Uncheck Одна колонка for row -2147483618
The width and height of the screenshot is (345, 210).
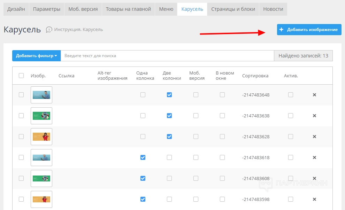[143, 157]
